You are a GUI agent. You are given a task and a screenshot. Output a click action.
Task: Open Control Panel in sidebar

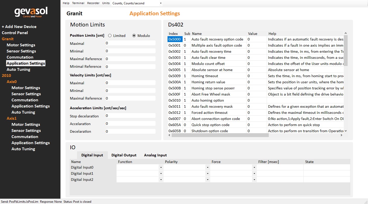click(15, 33)
